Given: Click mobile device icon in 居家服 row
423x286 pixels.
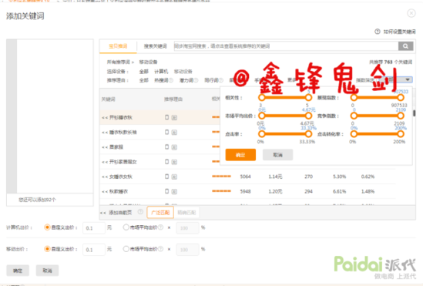Looking at the screenshot, I should coord(166,146).
